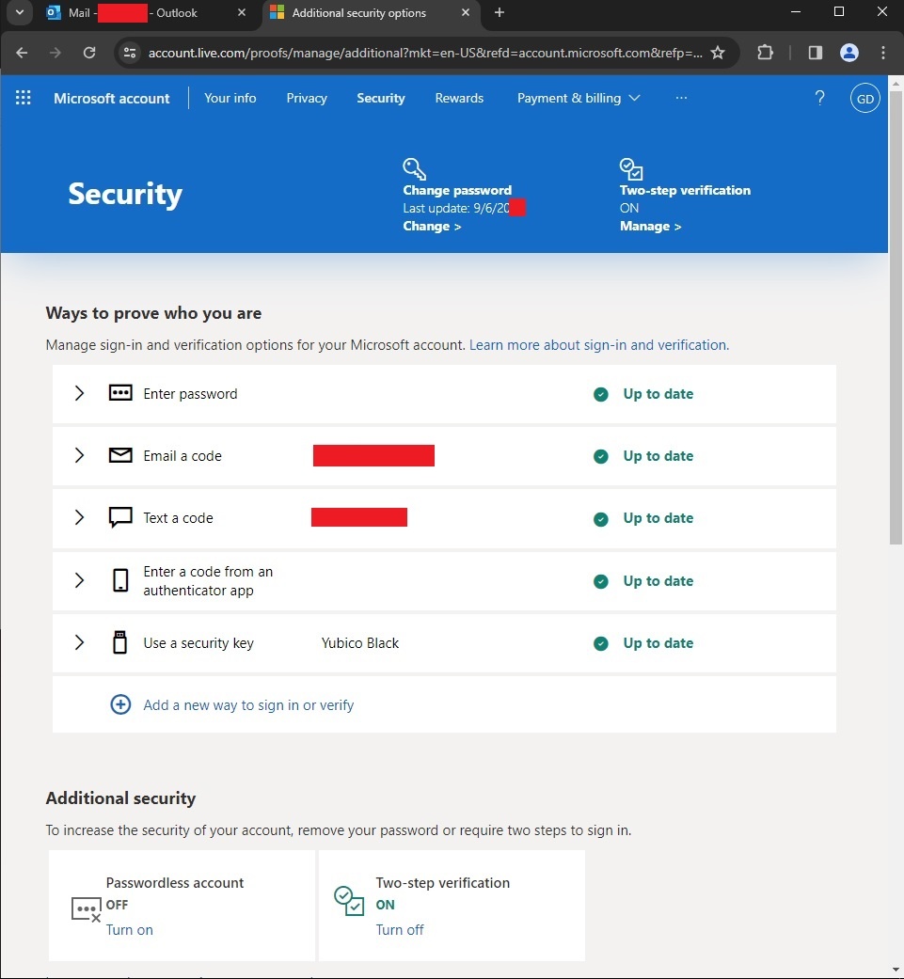Click the phone icon for authenticator app

pyautogui.click(x=120, y=580)
